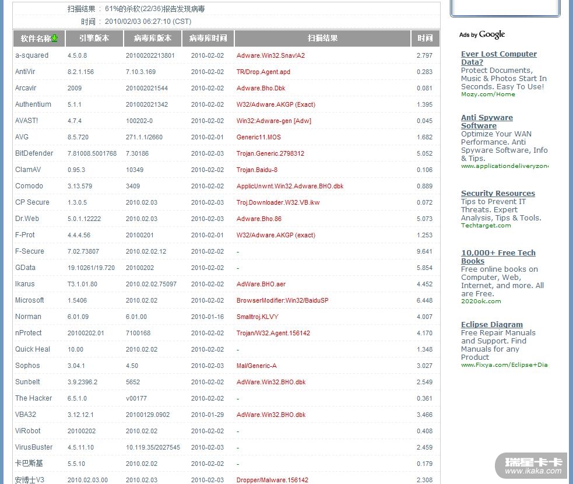This screenshot has height=484, width=573.
Task: Select the GData row name
Action: [x=25, y=268]
